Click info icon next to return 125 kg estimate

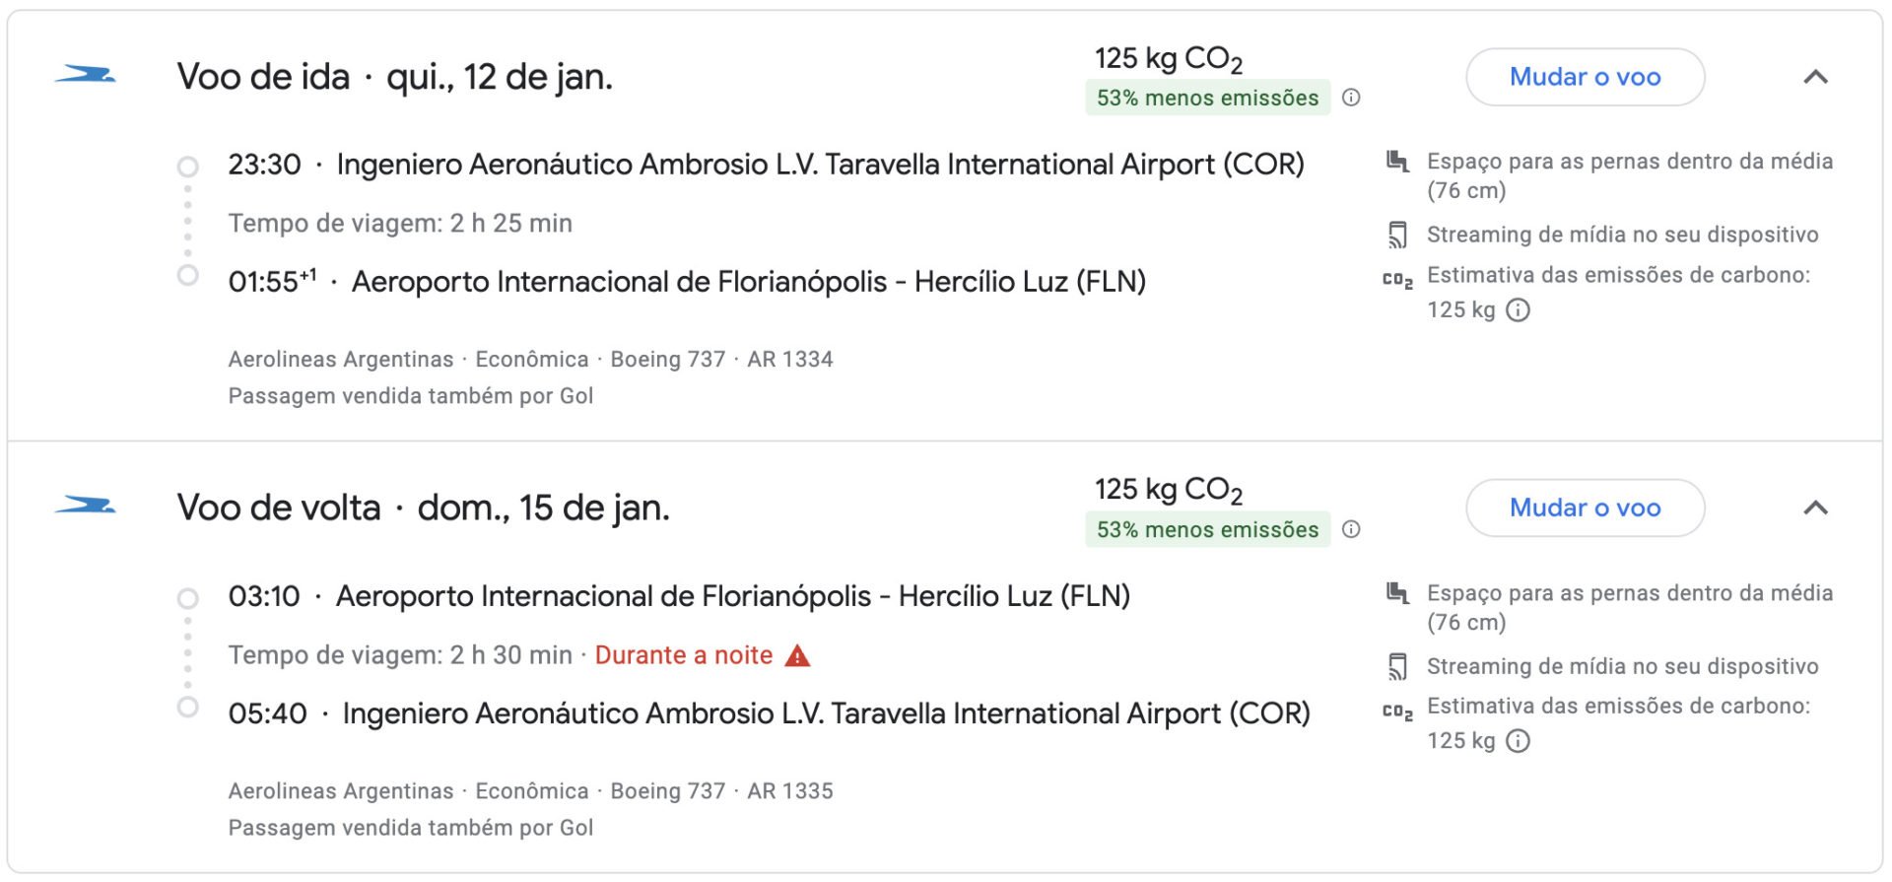(1519, 741)
